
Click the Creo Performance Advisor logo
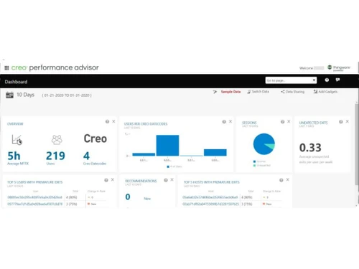click(x=55, y=67)
